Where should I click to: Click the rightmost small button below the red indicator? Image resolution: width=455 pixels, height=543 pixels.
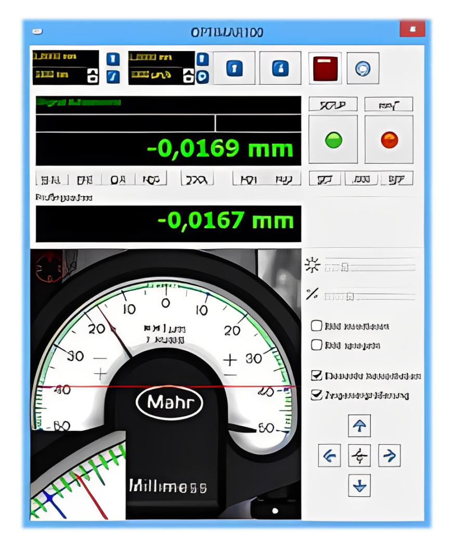click(x=397, y=179)
